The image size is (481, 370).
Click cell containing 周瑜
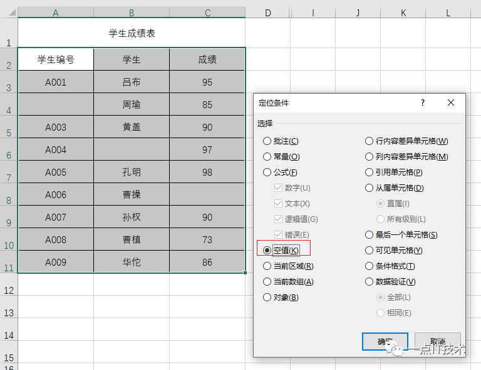click(x=132, y=104)
